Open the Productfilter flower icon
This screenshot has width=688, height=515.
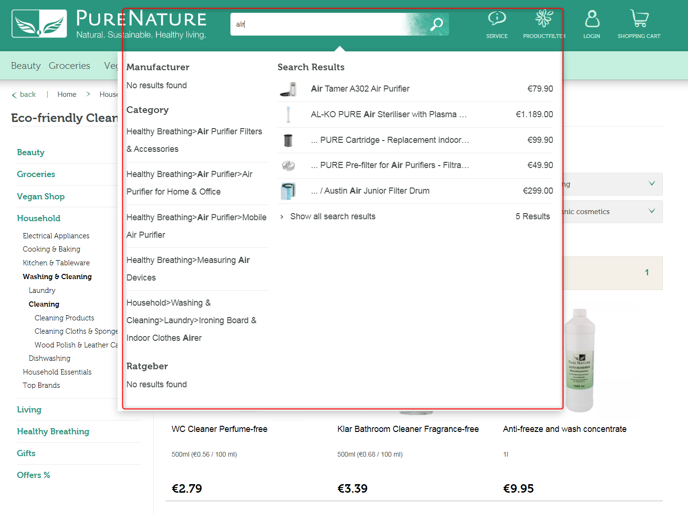(544, 19)
